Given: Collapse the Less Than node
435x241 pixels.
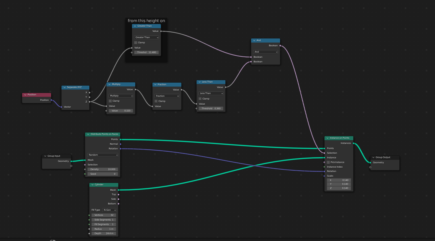Looking at the screenshot, I should 199,82.
